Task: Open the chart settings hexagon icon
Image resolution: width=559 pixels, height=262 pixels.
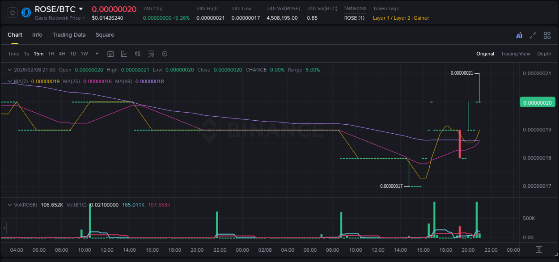Action: (x=165, y=54)
